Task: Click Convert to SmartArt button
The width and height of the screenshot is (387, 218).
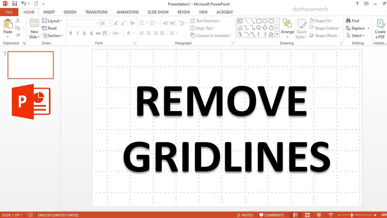Action: (x=211, y=35)
